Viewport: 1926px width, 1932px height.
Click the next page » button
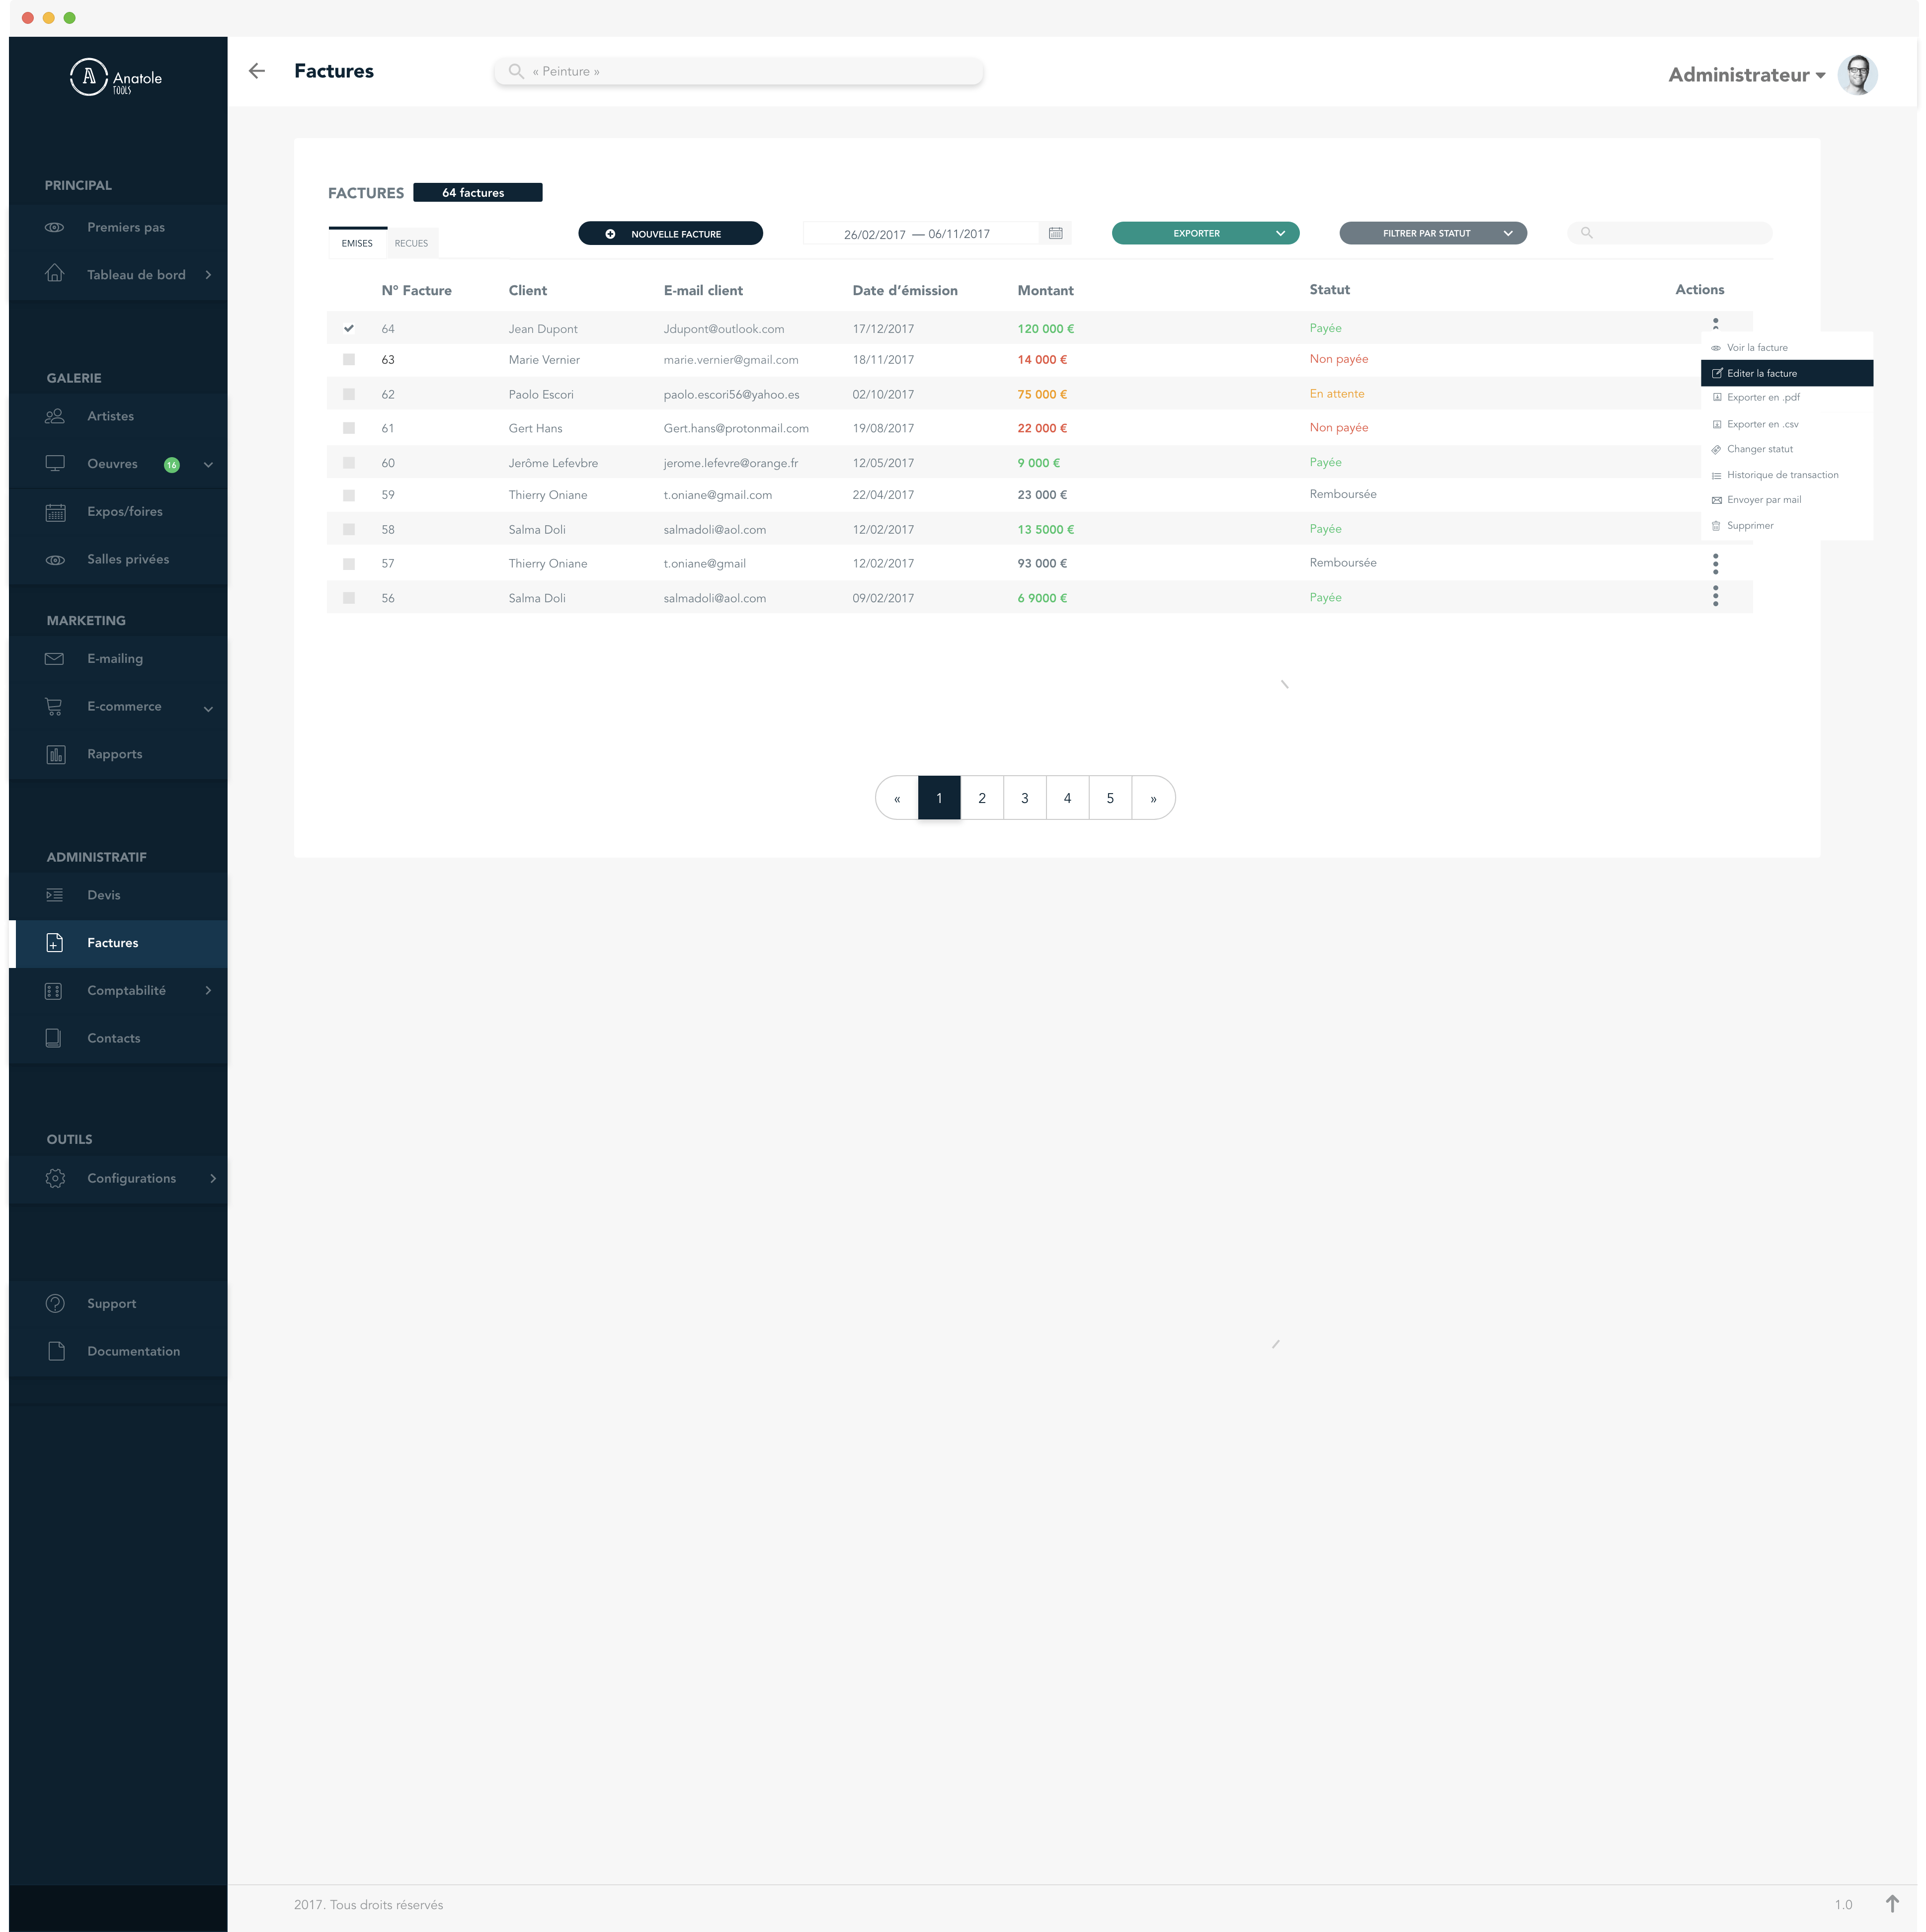point(1153,798)
